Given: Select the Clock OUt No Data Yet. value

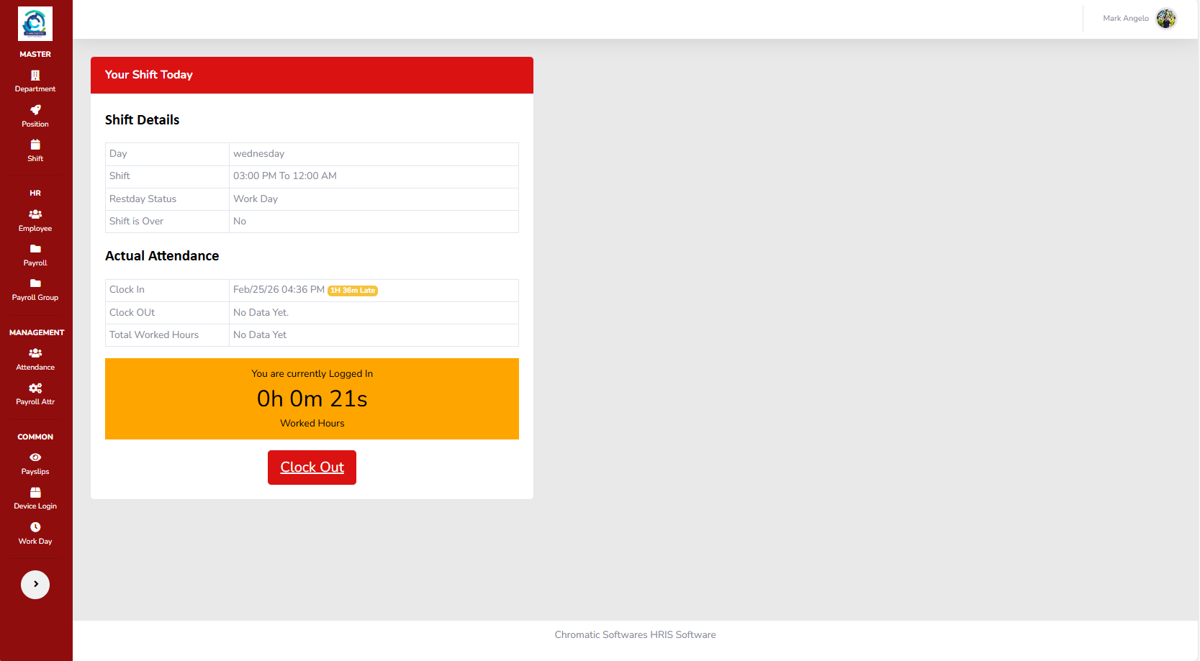Looking at the screenshot, I should [x=374, y=313].
